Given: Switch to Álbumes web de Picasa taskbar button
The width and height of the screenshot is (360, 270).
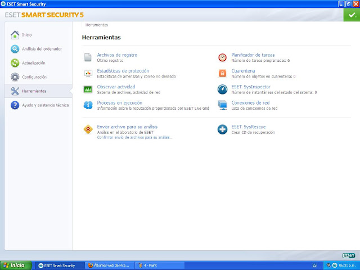Looking at the screenshot, I should [109, 265].
